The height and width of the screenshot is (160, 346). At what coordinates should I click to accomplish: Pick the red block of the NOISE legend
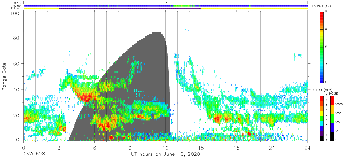(332, 100)
